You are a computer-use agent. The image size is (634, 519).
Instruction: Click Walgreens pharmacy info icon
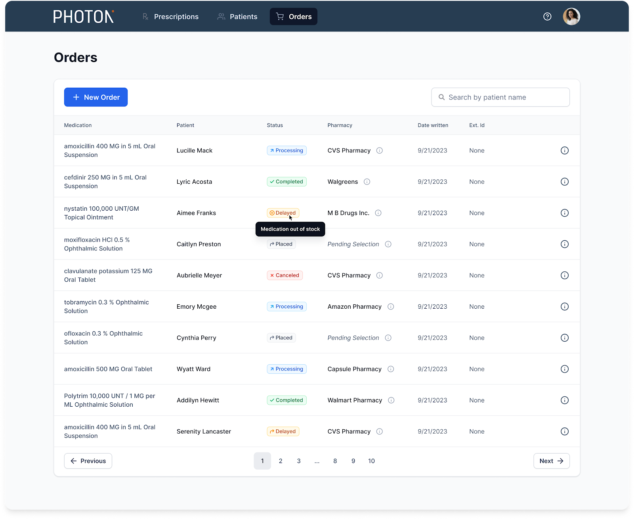[367, 182]
